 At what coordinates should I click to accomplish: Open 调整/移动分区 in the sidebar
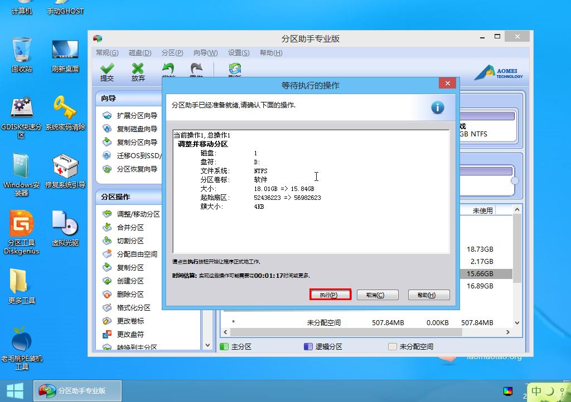click(138, 214)
